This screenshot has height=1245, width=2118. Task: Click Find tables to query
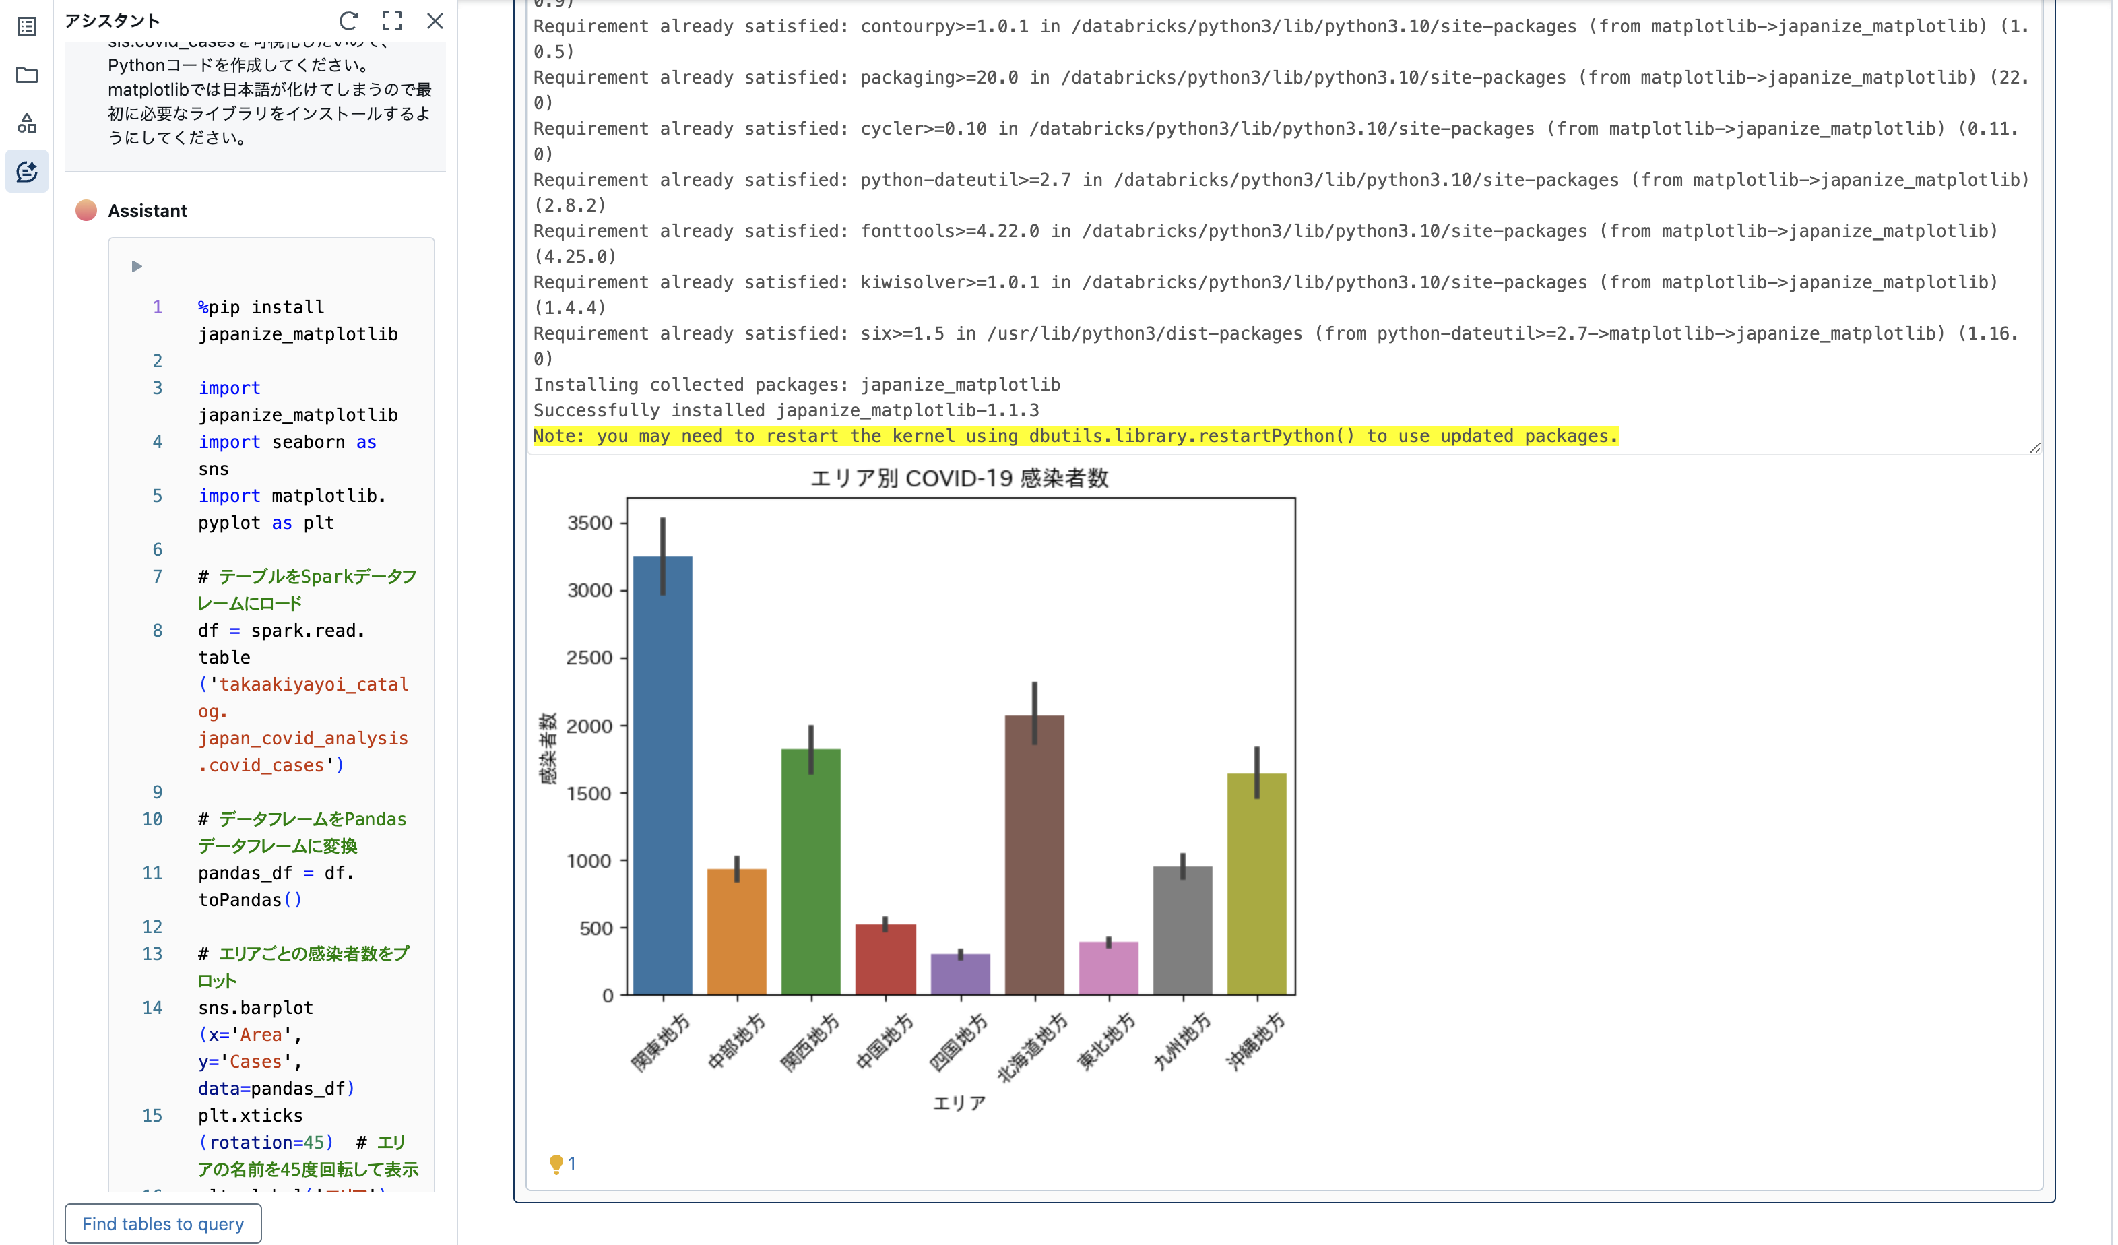[163, 1224]
